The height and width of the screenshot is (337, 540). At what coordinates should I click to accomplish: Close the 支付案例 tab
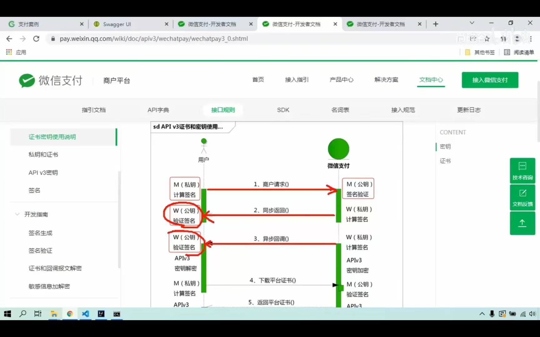click(x=82, y=24)
